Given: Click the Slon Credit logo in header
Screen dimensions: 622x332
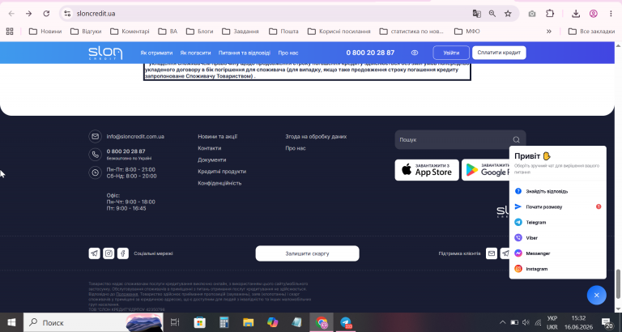Looking at the screenshot, I should tap(105, 53).
